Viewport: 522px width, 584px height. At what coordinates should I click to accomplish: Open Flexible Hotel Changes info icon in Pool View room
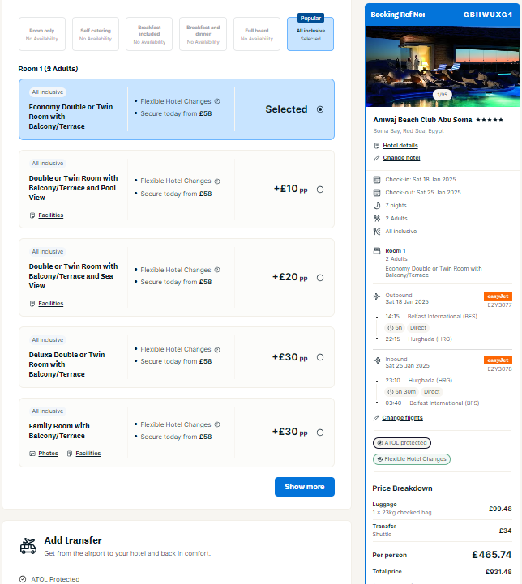coord(217,181)
